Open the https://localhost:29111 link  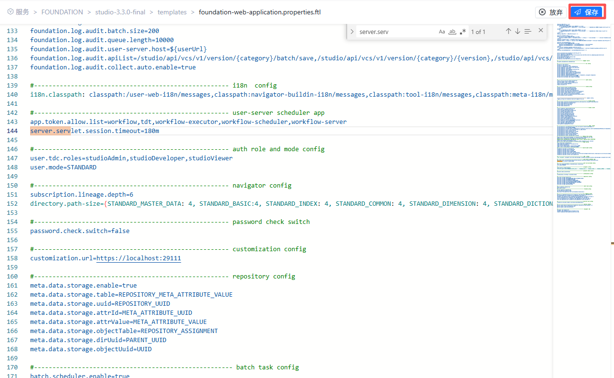[x=139, y=258]
